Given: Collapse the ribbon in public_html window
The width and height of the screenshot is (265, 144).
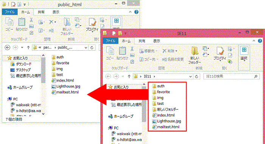Looking at the screenshot, I should [x=130, y=12].
